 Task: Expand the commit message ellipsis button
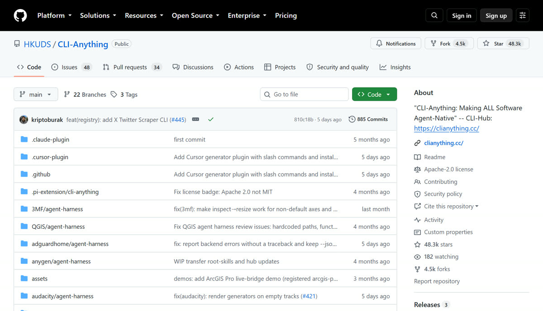click(x=195, y=119)
